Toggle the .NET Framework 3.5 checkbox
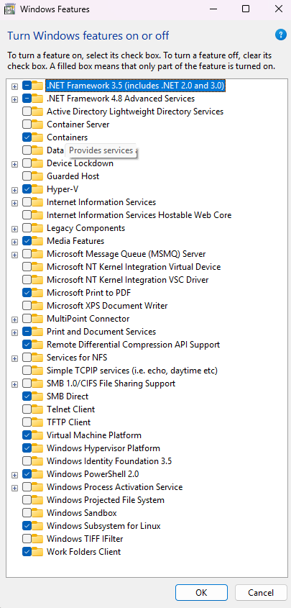291x608 pixels. coord(27,86)
